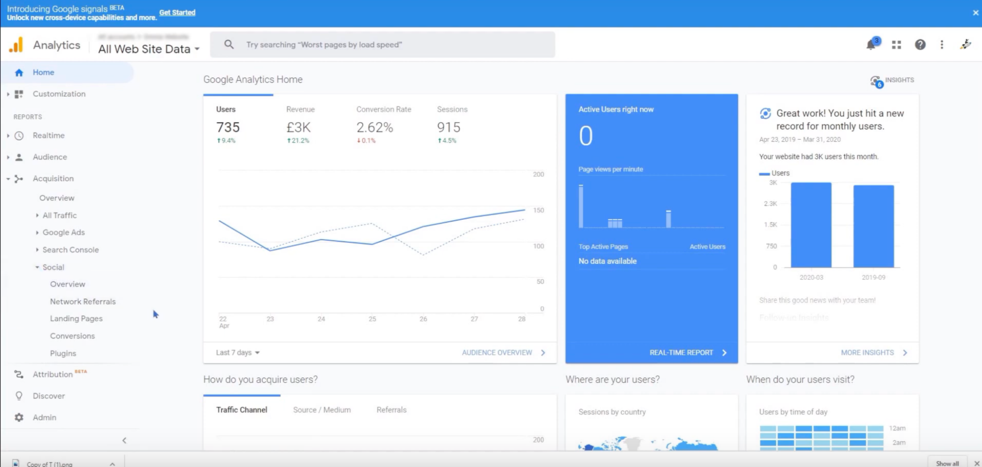Dismiss the Google signals banner with X

976,13
